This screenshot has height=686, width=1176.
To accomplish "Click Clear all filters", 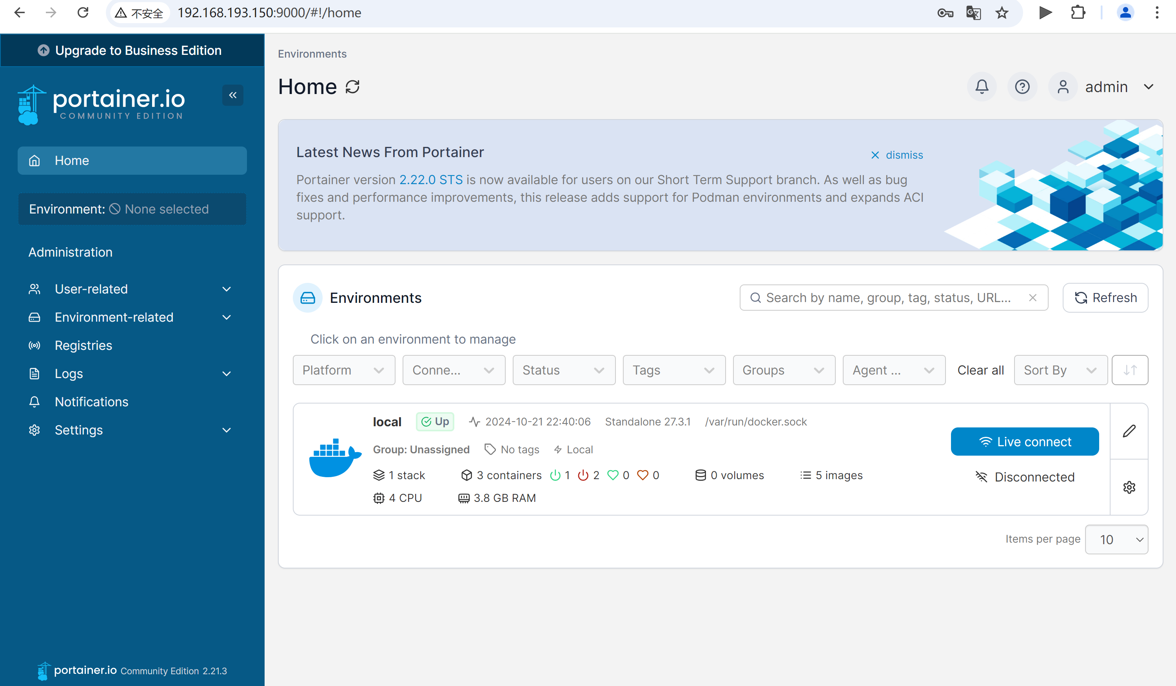I will [x=980, y=370].
